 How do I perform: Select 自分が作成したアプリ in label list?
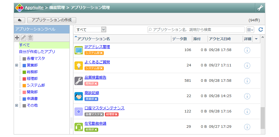[37, 52]
